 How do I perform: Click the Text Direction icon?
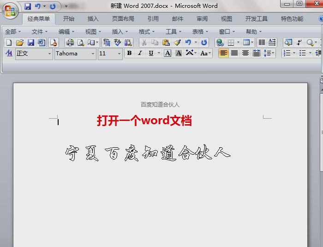[272, 42]
